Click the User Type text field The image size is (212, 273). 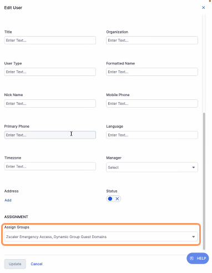click(x=50, y=72)
